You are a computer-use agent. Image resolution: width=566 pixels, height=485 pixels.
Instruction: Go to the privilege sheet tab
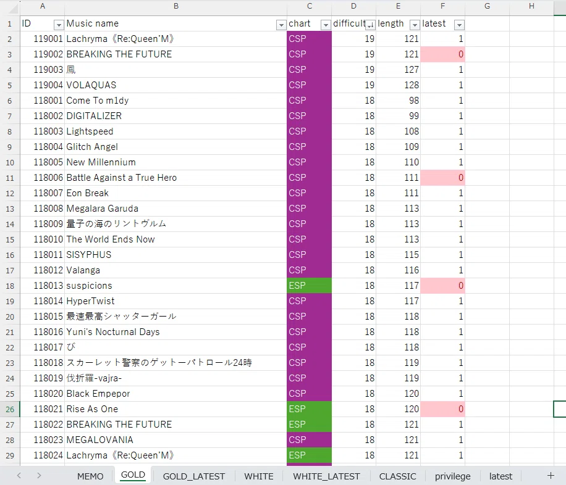point(453,476)
